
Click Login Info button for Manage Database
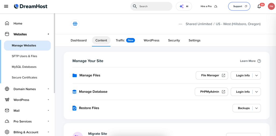point(243,92)
